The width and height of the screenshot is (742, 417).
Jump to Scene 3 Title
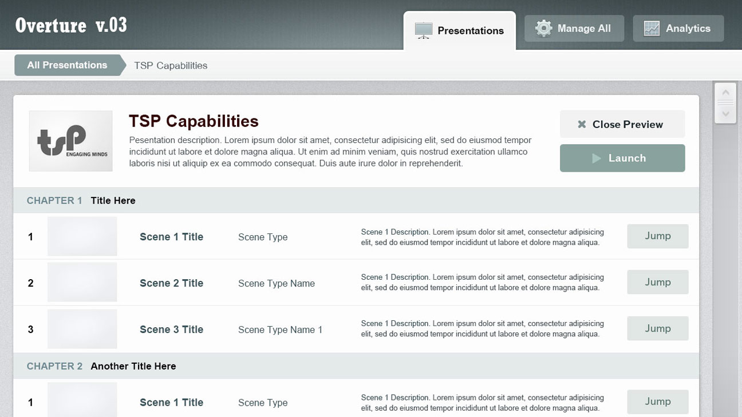[x=657, y=329]
